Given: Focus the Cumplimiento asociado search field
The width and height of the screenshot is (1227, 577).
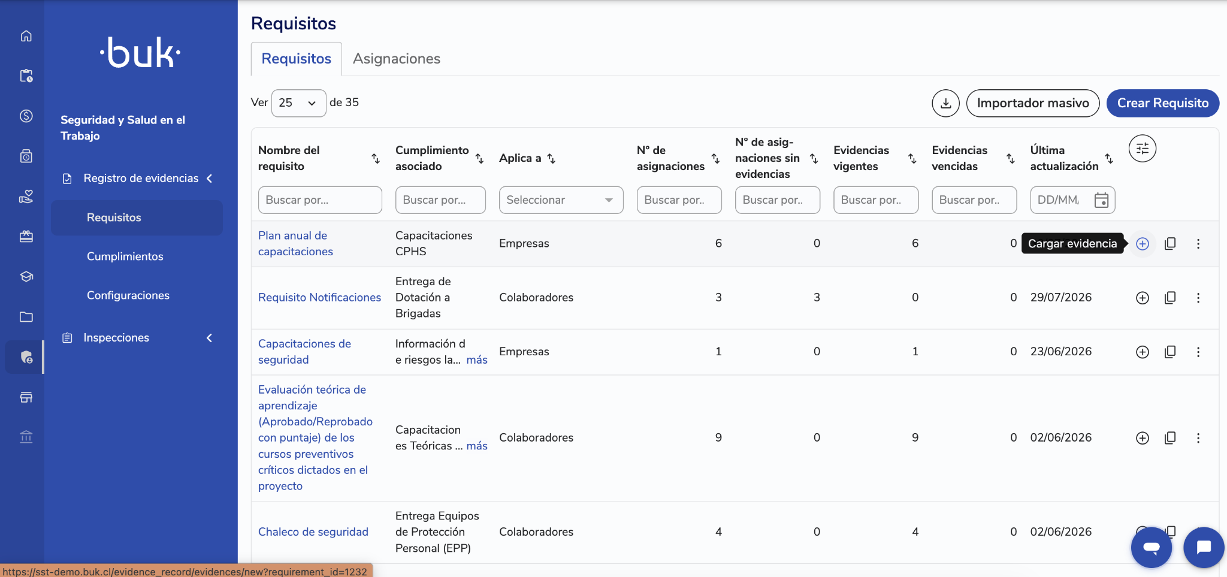Looking at the screenshot, I should coord(440,200).
